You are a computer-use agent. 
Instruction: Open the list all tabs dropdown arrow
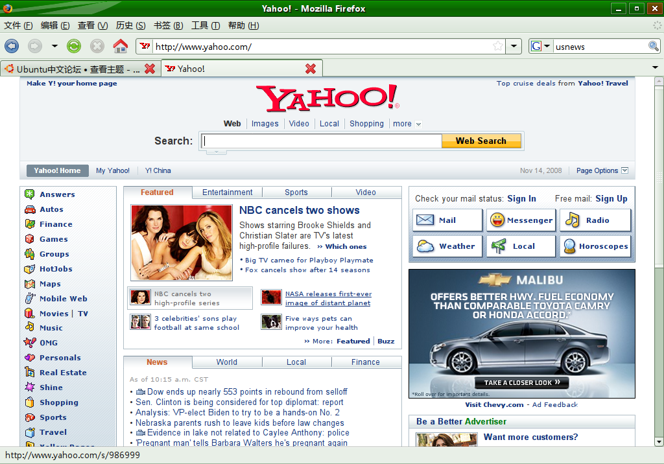(x=655, y=67)
